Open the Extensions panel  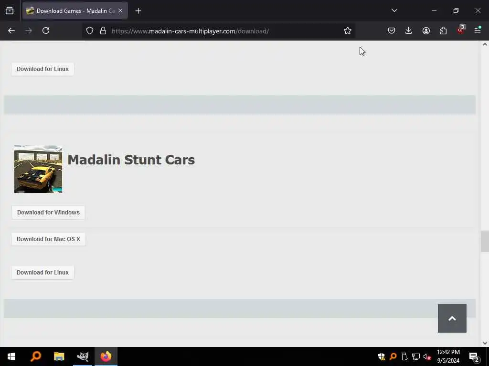click(x=443, y=30)
